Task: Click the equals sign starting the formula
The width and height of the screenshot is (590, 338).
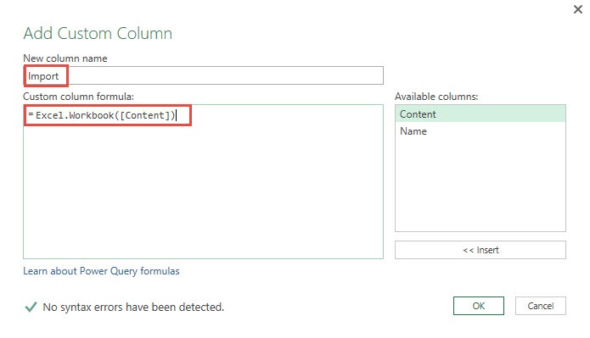Action: tap(31, 114)
